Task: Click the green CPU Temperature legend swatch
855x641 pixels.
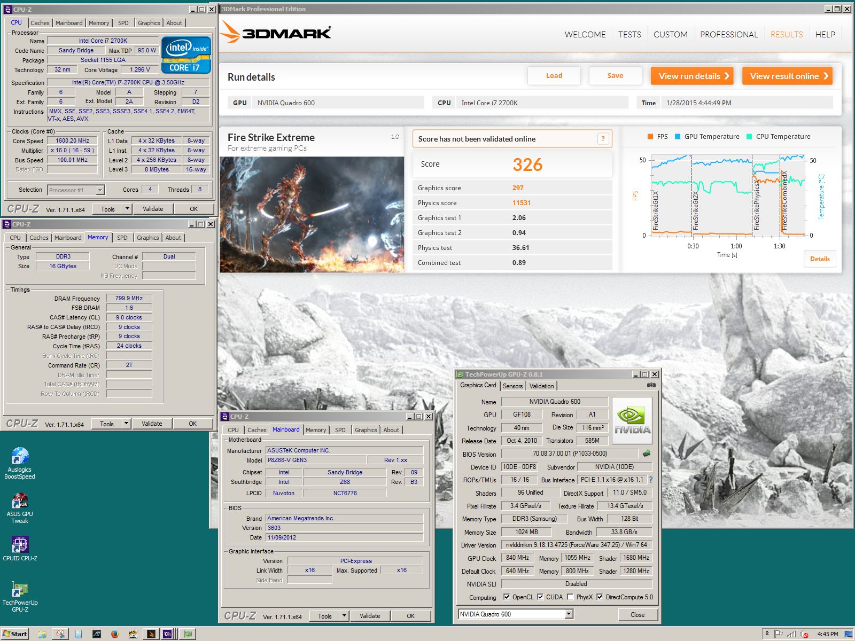Action: (749, 137)
